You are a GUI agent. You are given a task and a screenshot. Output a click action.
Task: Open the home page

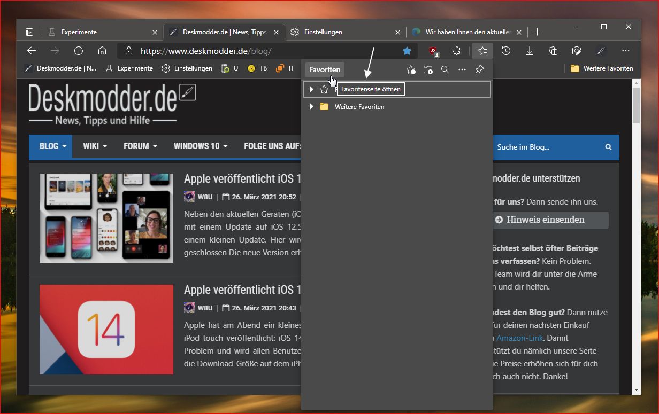click(102, 51)
